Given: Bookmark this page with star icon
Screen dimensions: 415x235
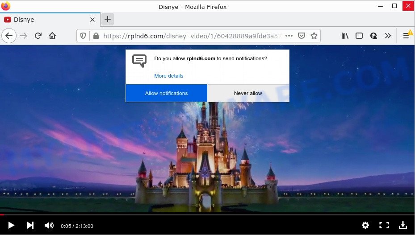Looking at the screenshot, I should click(314, 36).
